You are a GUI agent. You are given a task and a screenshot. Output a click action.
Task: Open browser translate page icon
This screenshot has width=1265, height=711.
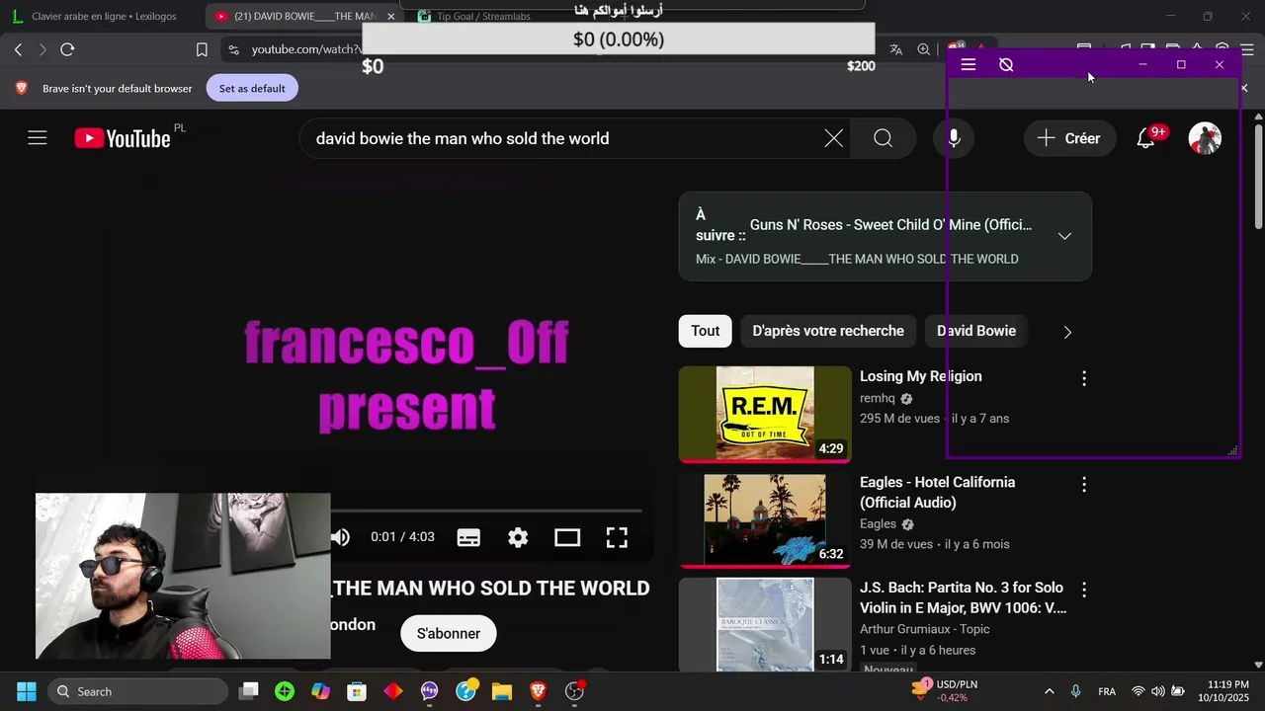click(x=896, y=49)
